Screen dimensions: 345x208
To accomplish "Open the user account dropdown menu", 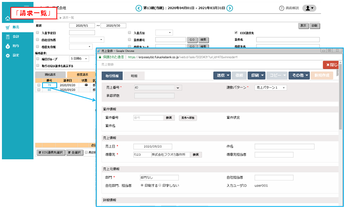I will 309,8.
